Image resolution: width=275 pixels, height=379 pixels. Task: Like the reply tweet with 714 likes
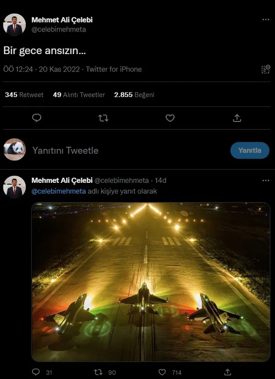[x=162, y=372]
